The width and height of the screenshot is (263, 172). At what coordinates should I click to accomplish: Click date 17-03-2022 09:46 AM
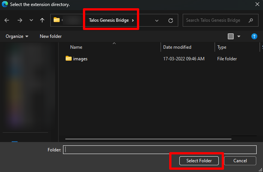tap(184, 59)
